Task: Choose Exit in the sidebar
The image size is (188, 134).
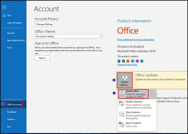Action: click(x=9, y=126)
